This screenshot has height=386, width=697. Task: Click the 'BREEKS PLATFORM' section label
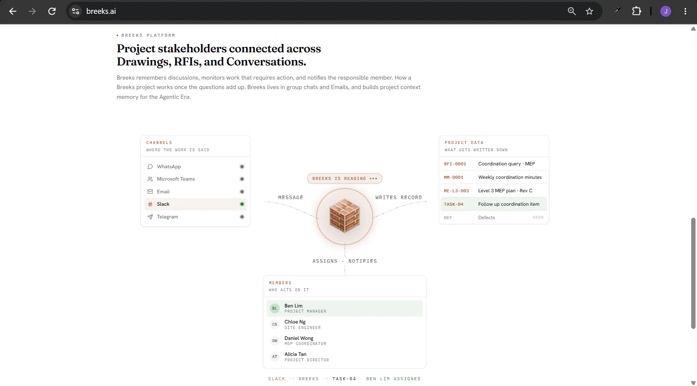[148, 36]
